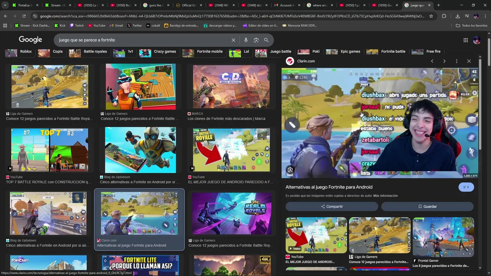Open the apps grid in bookmarks bar
Viewport: 491px width, 276px height.
coord(5,26)
